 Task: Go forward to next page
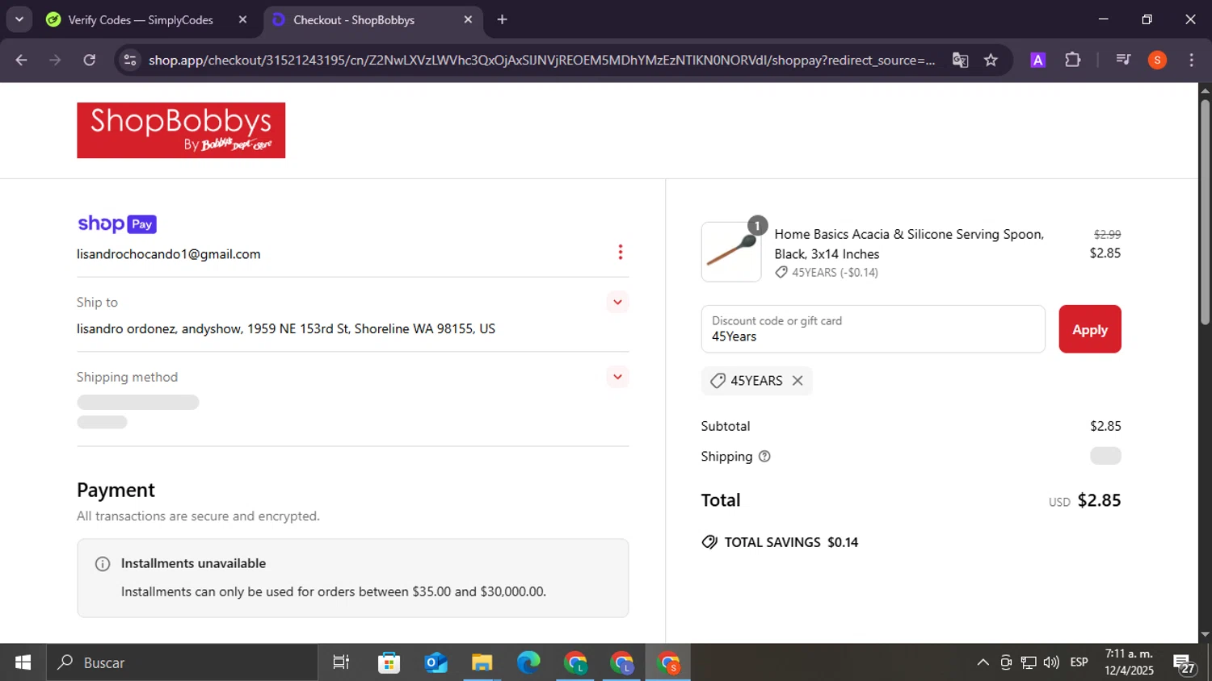tap(55, 60)
